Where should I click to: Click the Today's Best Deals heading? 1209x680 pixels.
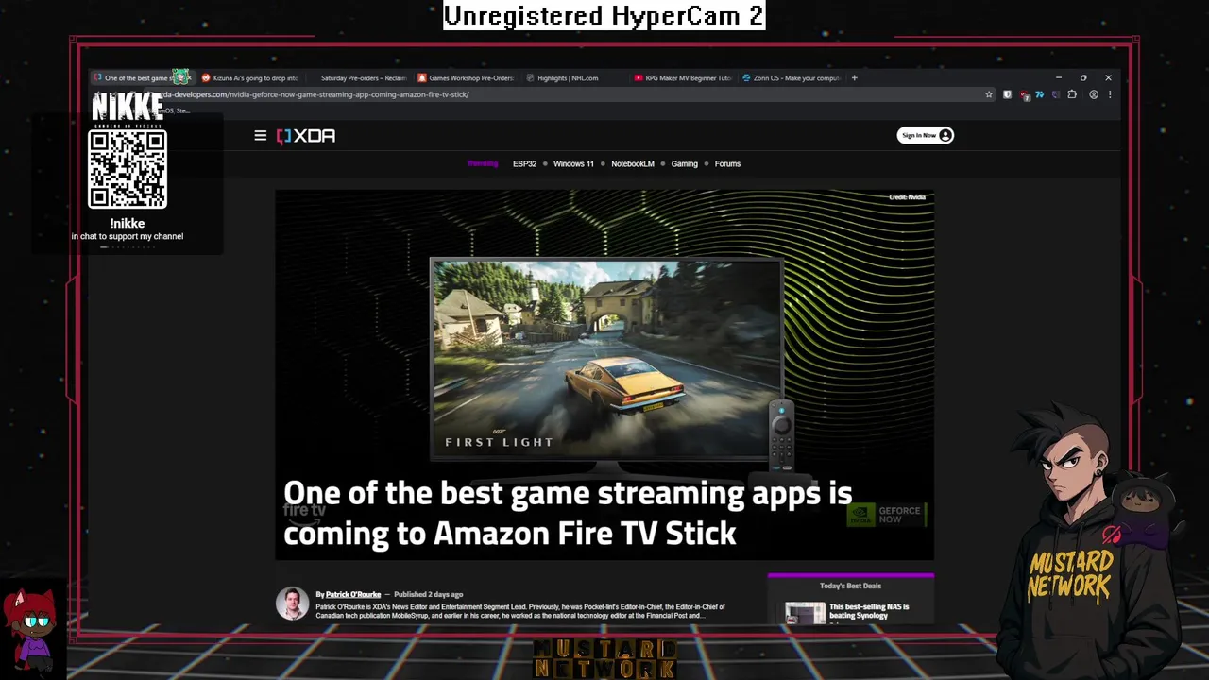(850, 586)
